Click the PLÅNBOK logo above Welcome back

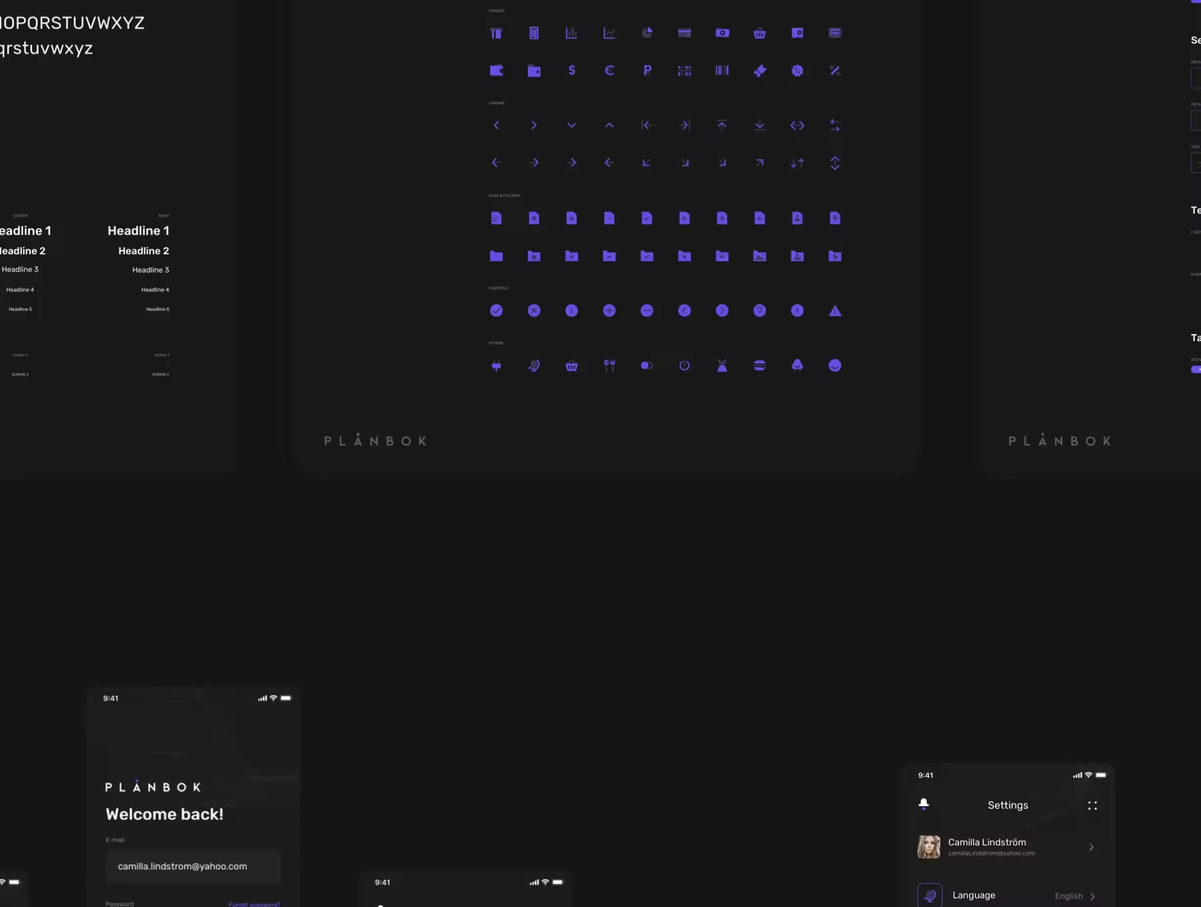153,787
